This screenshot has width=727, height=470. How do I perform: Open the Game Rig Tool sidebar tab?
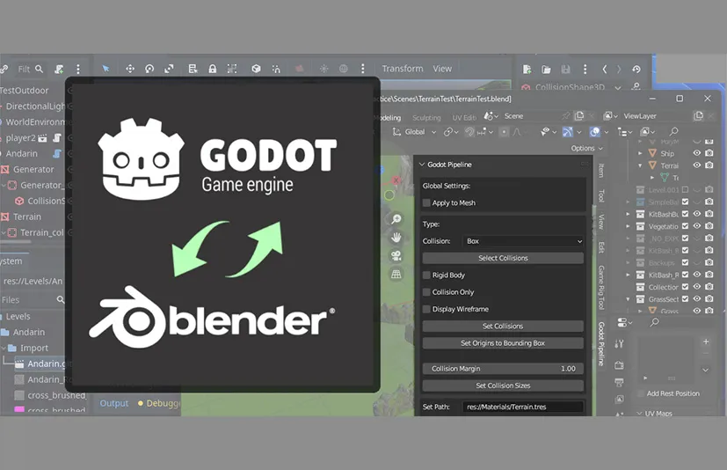coord(601,288)
